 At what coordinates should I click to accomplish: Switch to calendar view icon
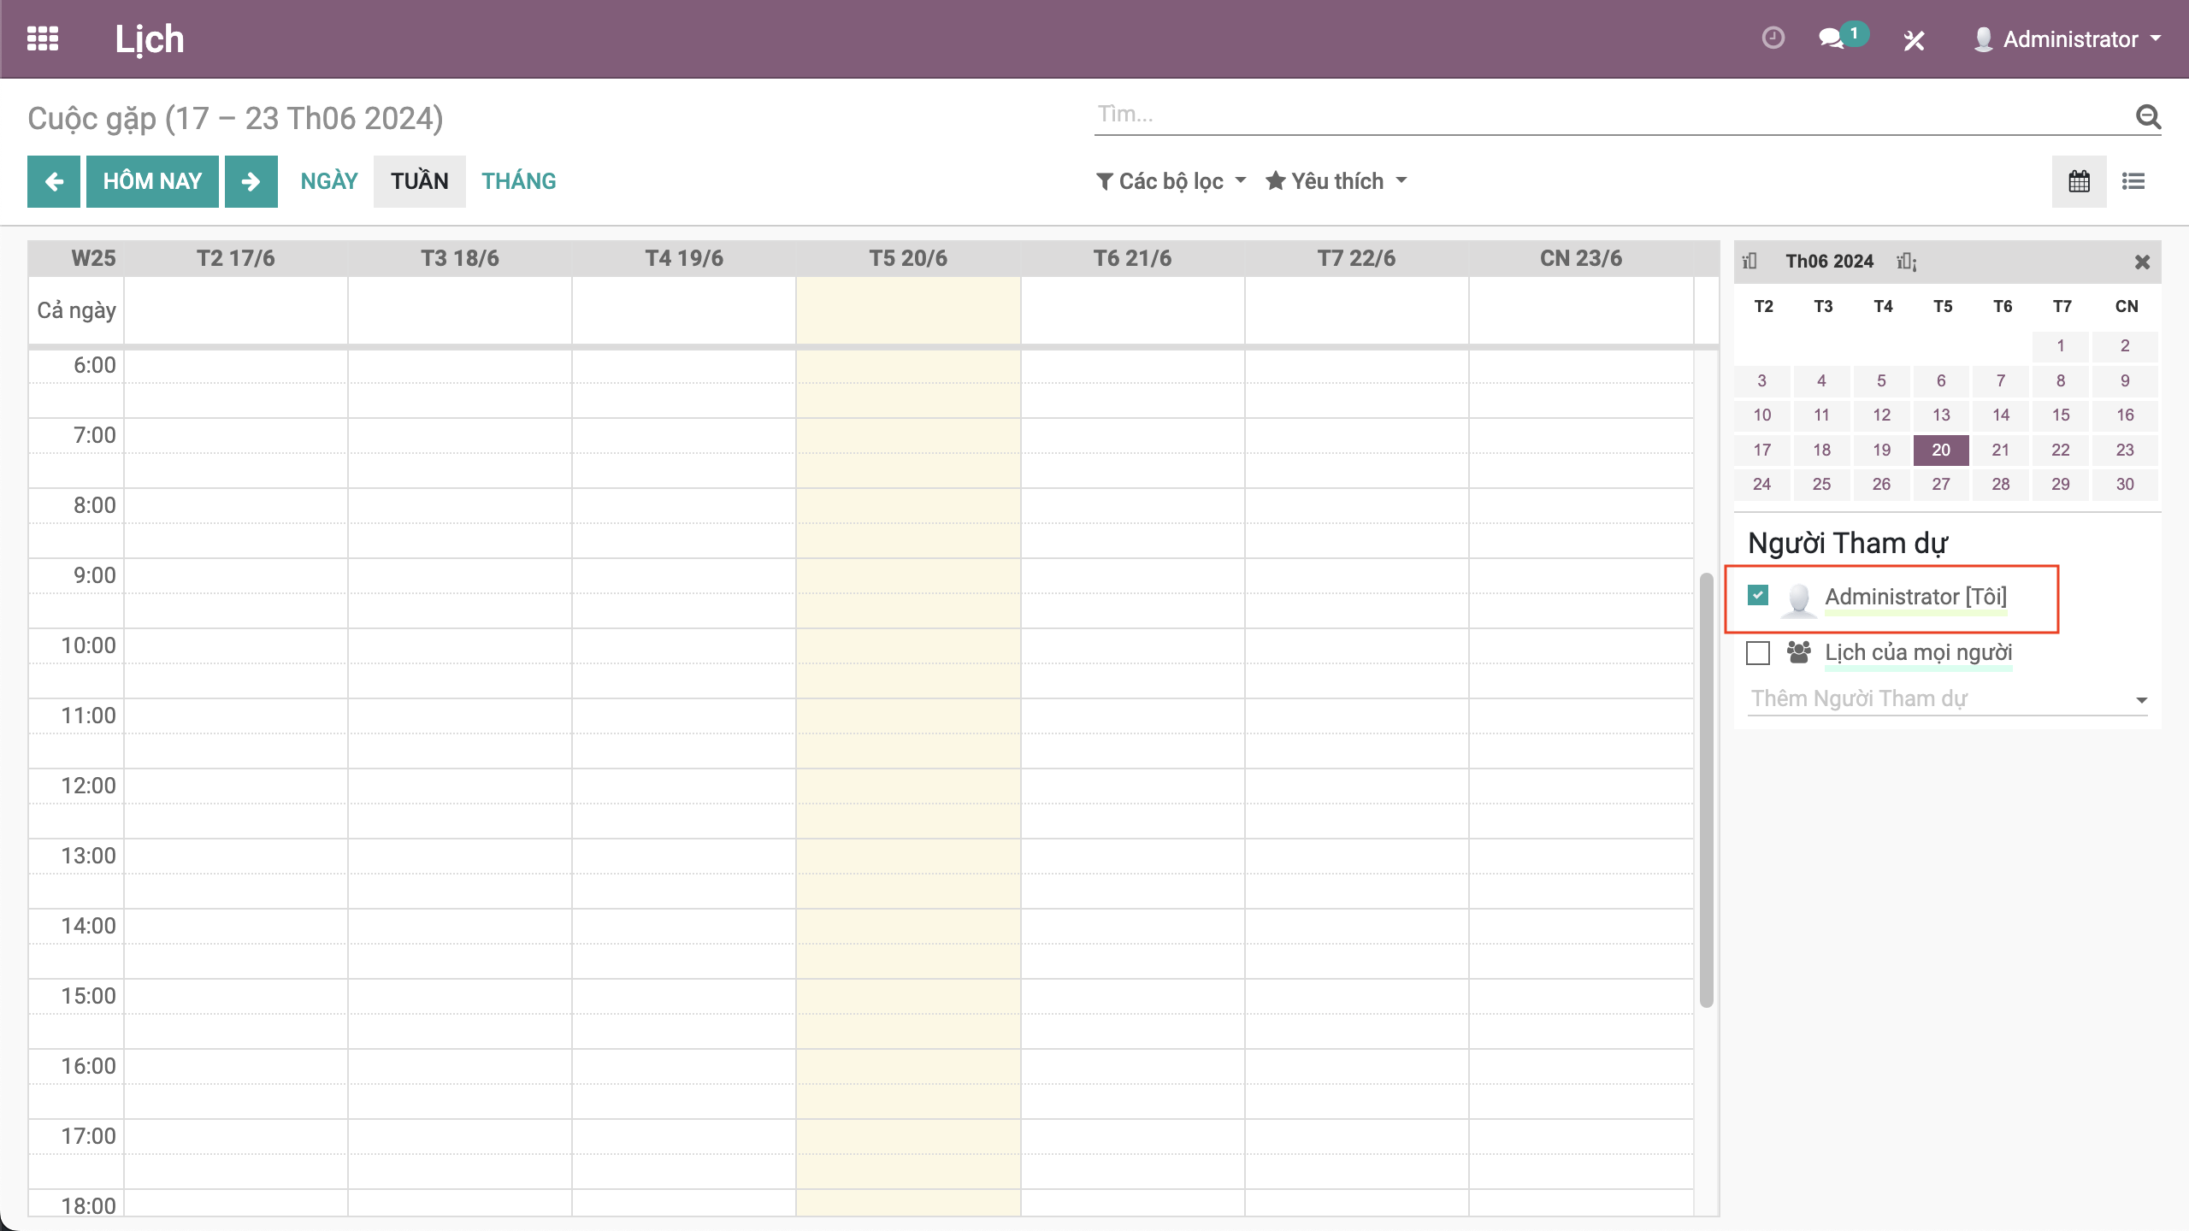(x=2079, y=181)
